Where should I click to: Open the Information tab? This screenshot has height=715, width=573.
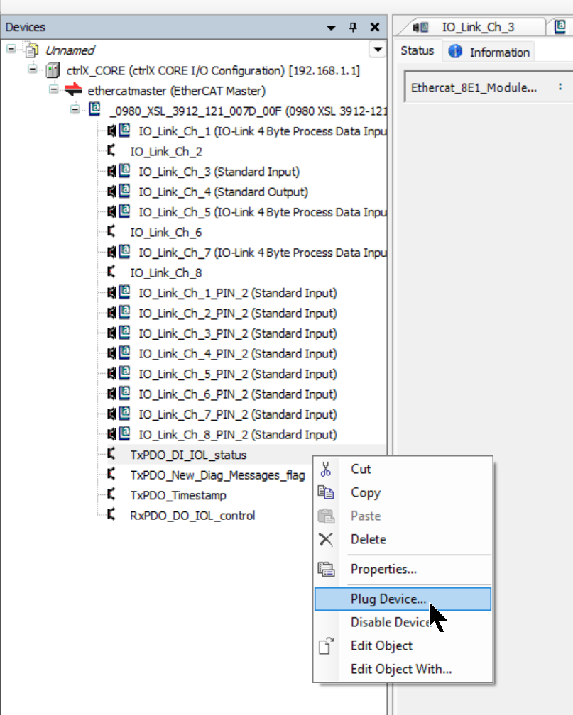click(x=489, y=52)
